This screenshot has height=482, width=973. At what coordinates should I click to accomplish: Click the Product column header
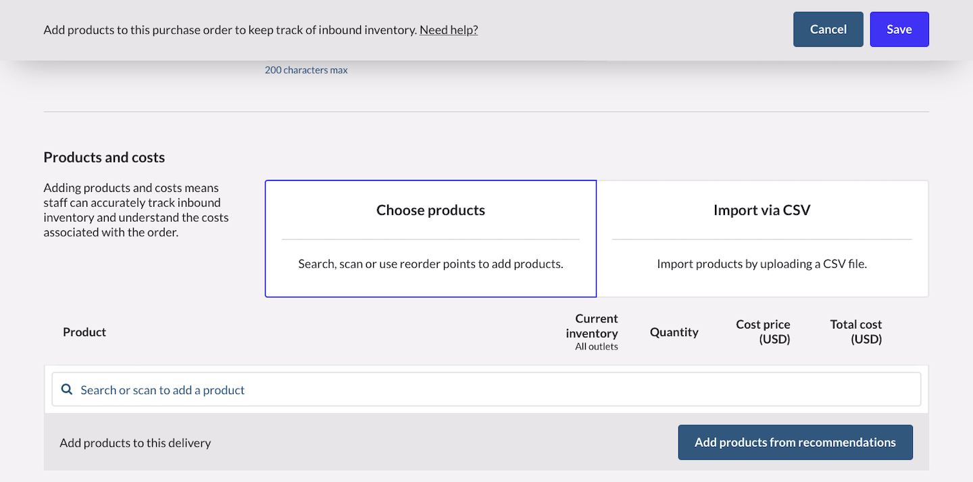(84, 332)
